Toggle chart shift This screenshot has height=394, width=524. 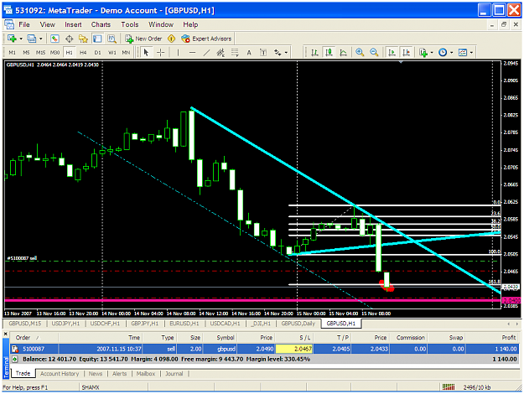[406, 53]
